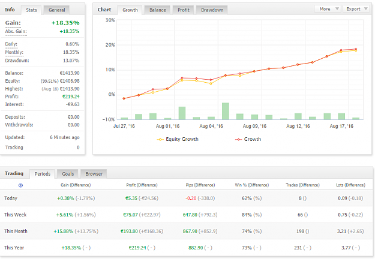Open the Goals tab in Trading
This screenshot has height=259, width=375.
pyautogui.click(x=68, y=174)
